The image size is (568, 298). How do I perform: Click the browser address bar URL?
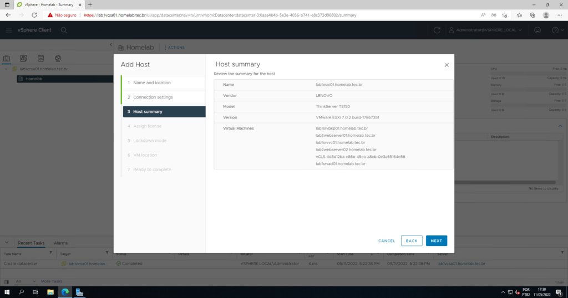click(x=220, y=15)
